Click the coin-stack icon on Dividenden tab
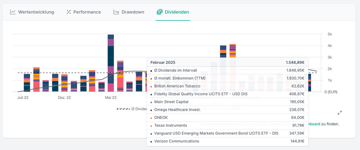Screen dimensions: 360x150 (x=159, y=12)
